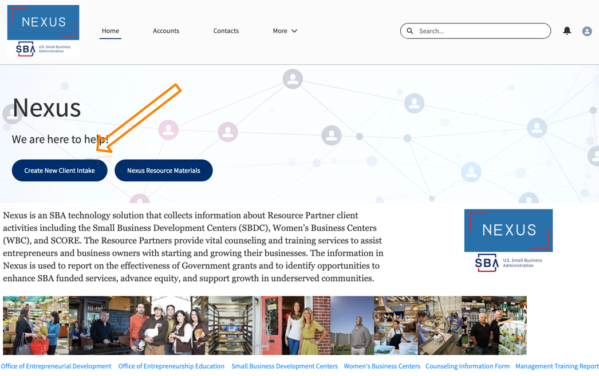Focus the Search input field
The width and height of the screenshot is (599, 376).
[x=481, y=31]
